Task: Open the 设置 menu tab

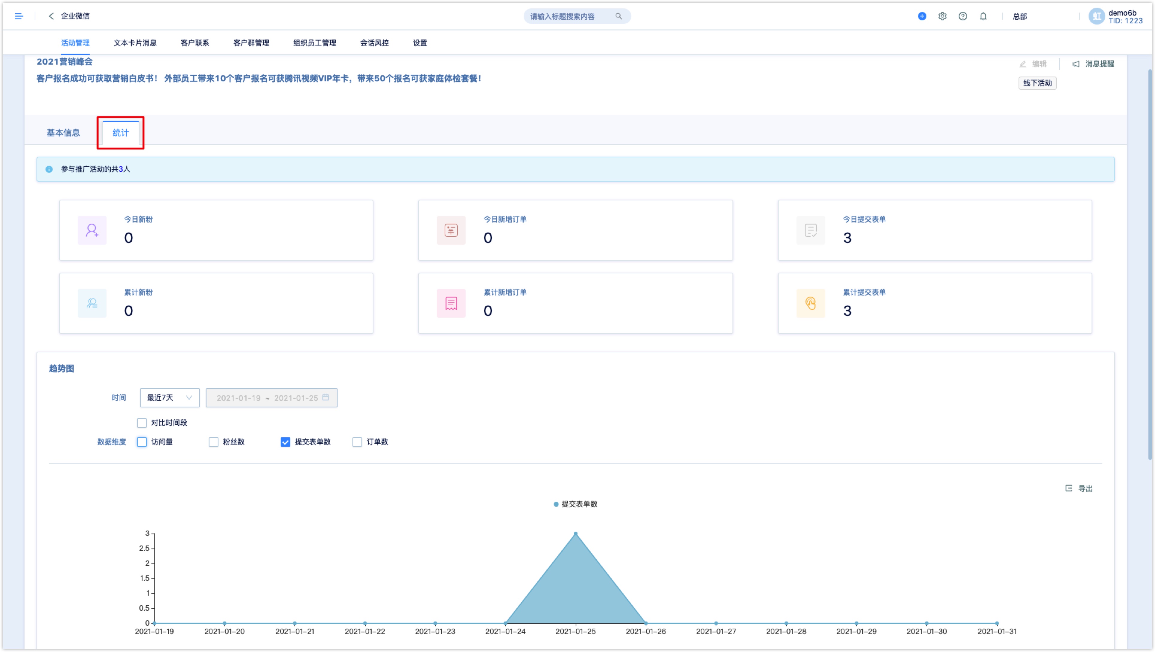Action: (420, 43)
